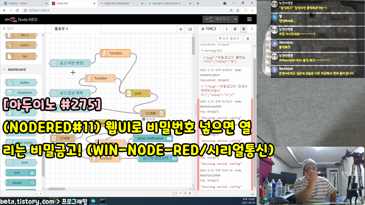Zoom out the workspace with minus button

pos(181,193)
